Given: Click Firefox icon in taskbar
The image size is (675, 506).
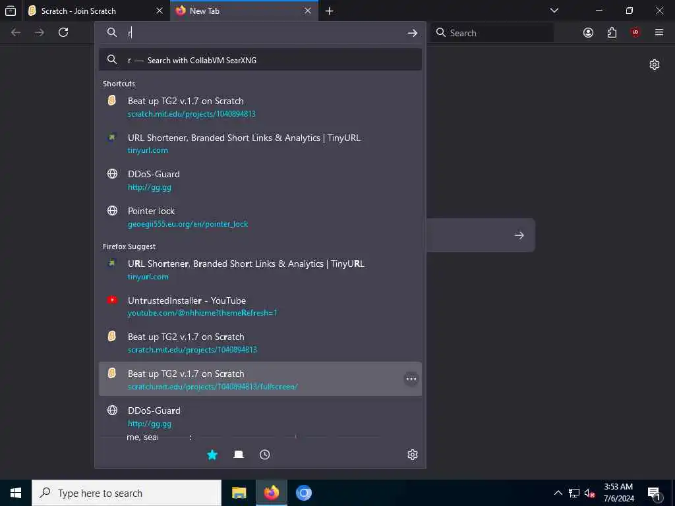Looking at the screenshot, I should (271, 493).
